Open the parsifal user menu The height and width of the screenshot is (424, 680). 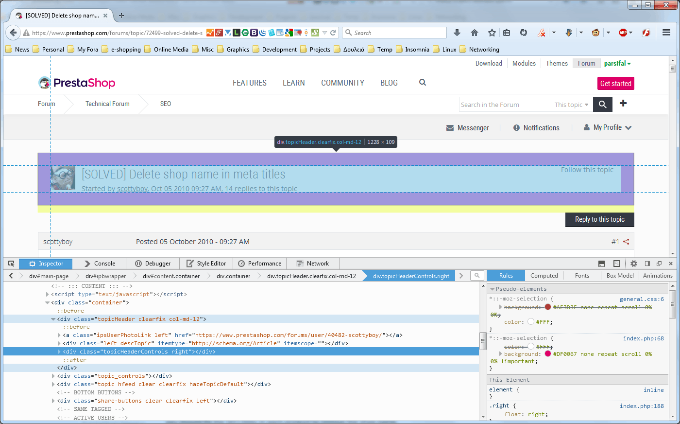(617, 63)
